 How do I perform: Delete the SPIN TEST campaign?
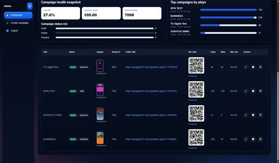pyautogui.click(x=260, y=91)
